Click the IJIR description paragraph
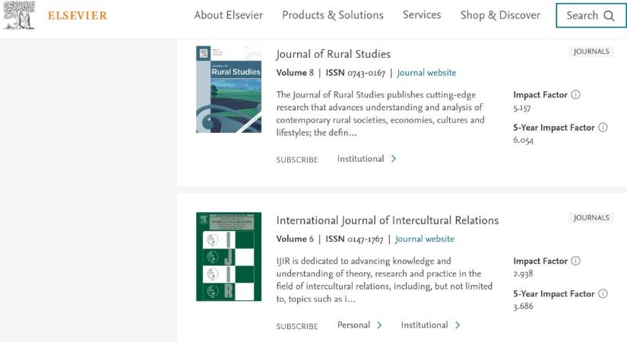The height and width of the screenshot is (342, 627). click(x=385, y=280)
